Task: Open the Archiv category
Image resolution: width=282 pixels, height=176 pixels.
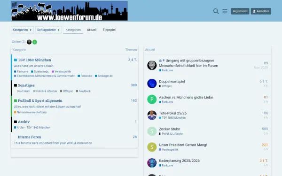Action: click(23, 122)
